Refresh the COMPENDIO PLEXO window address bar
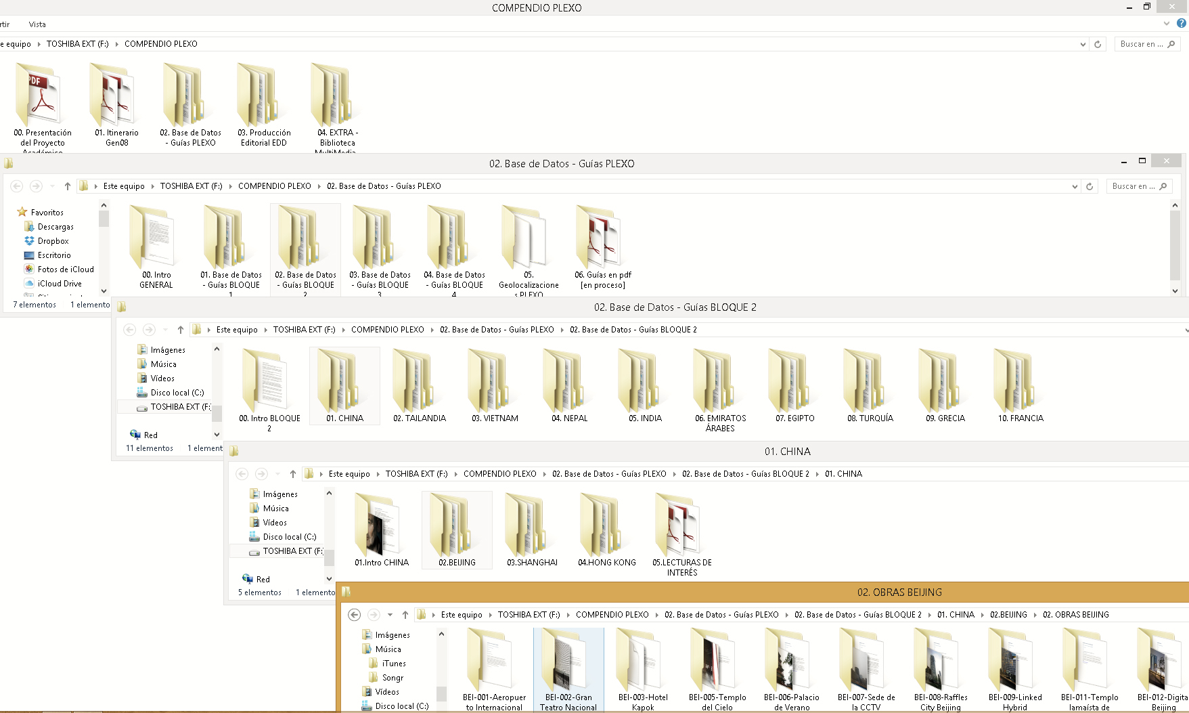Image resolution: width=1189 pixels, height=713 pixels. pos(1098,44)
